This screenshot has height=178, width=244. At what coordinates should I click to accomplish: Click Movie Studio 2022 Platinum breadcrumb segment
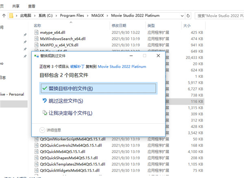(x=135, y=15)
